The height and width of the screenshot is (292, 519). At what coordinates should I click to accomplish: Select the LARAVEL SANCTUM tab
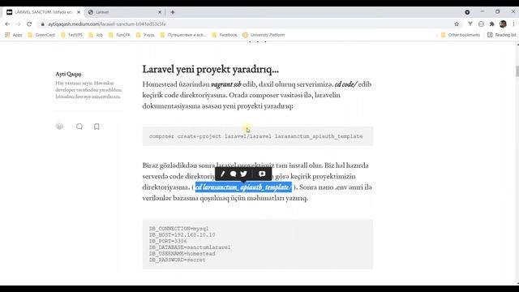[x=43, y=12]
